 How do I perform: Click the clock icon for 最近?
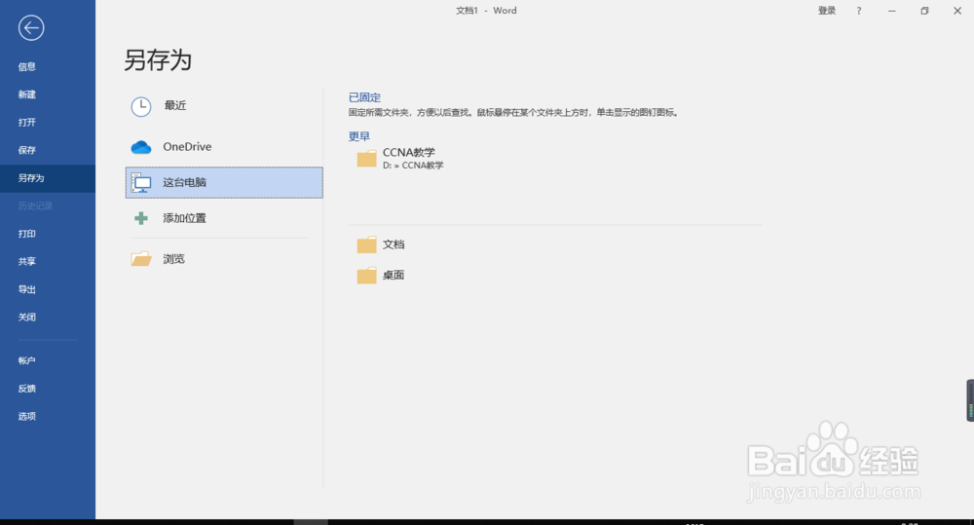pos(141,106)
